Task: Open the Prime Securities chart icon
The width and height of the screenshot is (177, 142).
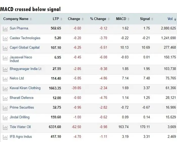Action: pyautogui.click(x=5, y=108)
